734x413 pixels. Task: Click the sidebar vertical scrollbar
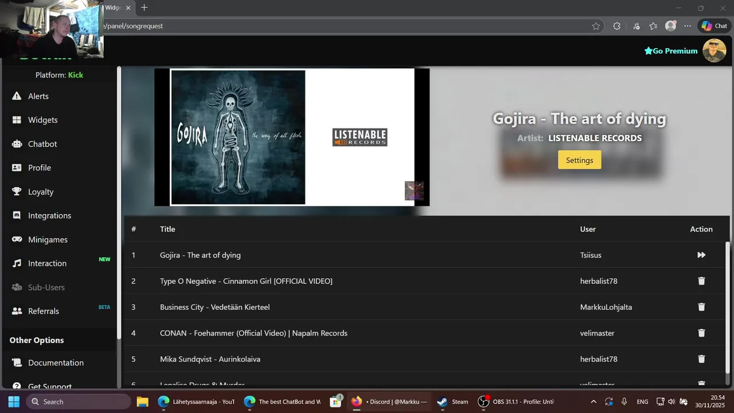pyautogui.click(x=119, y=204)
